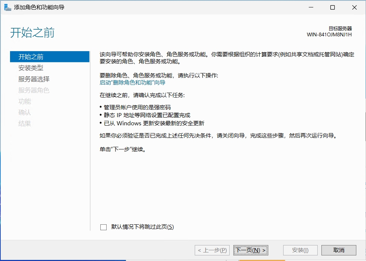Image resolution: width=366 pixels, height=261 pixels.
Task: Click the 目标服务器 label
Action: pos(340,29)
